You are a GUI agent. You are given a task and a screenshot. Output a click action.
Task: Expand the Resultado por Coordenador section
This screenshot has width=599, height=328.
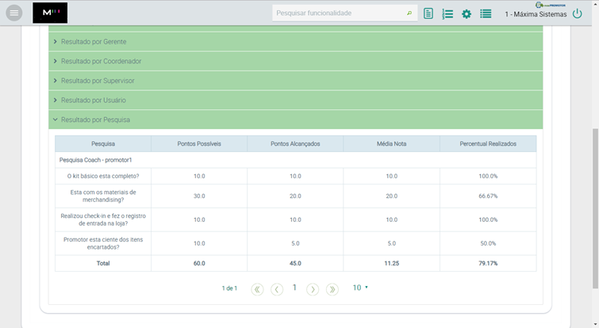101,61
